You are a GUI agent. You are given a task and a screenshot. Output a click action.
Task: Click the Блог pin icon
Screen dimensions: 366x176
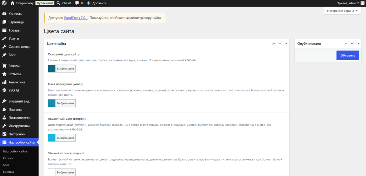click(x=4, y=55)
